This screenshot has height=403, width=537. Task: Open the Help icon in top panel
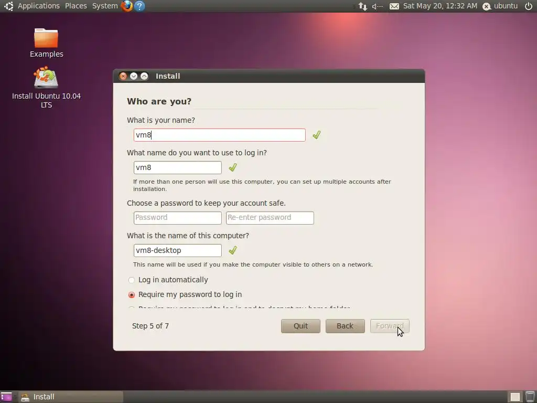pos(139,6)
